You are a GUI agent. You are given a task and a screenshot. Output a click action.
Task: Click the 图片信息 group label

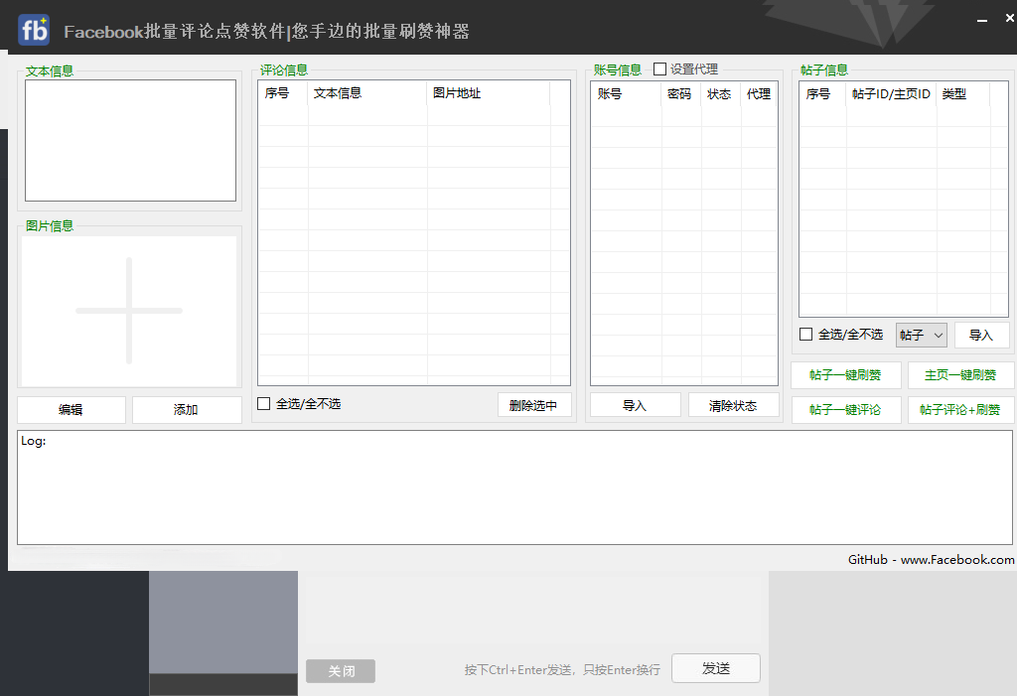(x=50, y=225)
